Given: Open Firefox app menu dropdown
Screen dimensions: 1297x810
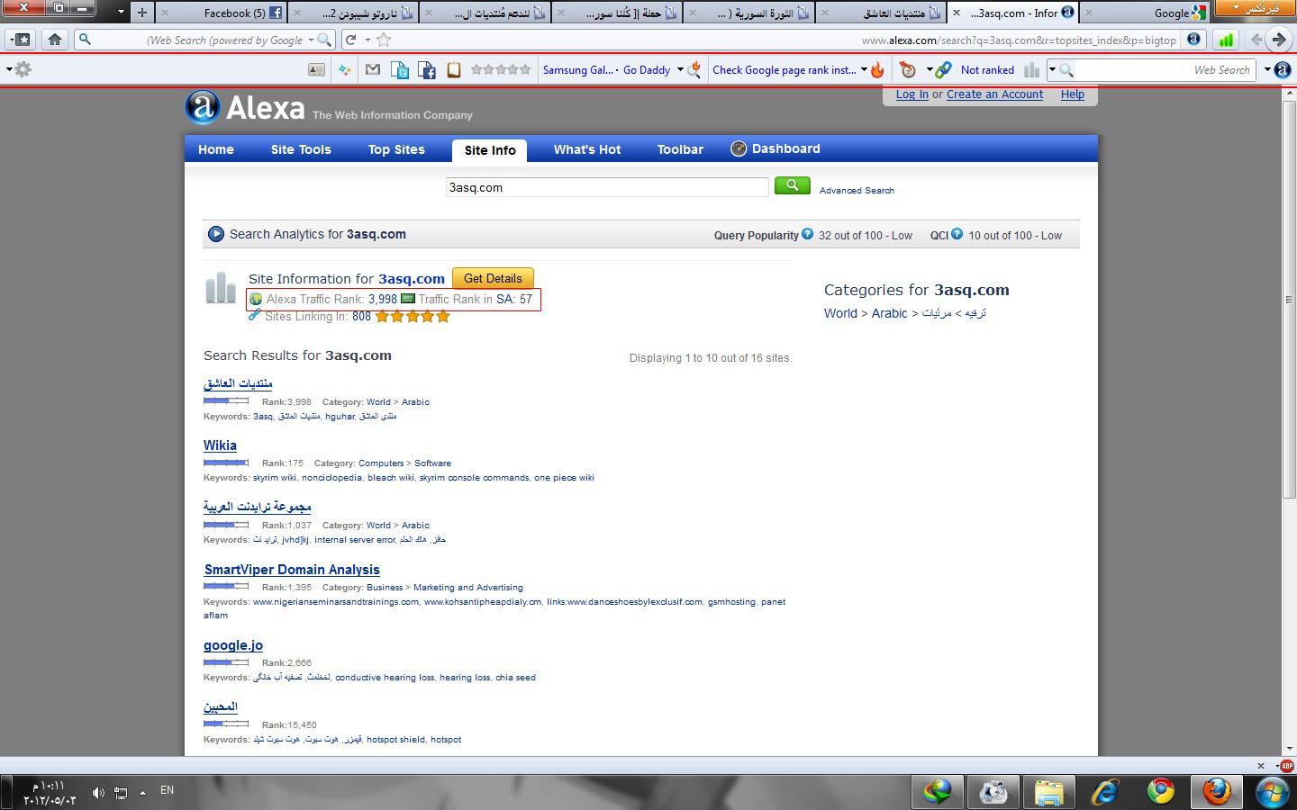Looking at the screenshot, I should (x=1256, y=9).
